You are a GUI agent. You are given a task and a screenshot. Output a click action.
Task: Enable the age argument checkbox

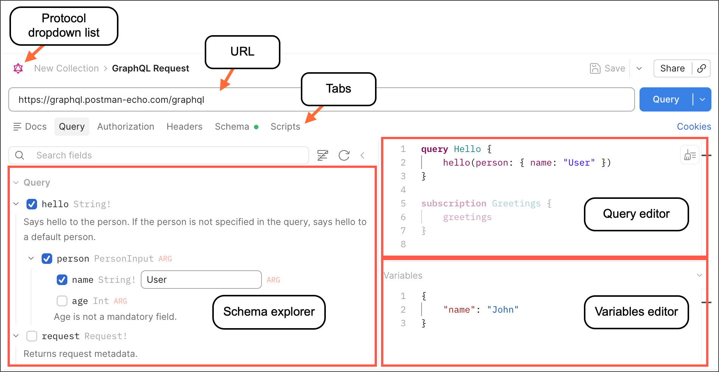pyautogui.click(x=62, y=301)
